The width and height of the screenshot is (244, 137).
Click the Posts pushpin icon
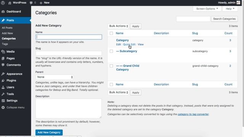pyautogui.click(x=3, y=20)
